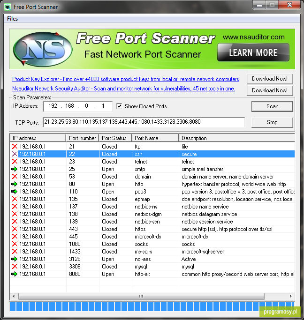The width and height of the screenshot is (304, 320).
Task: Click Download Now beside Product Key Explorer
Action: click(270, 79)
